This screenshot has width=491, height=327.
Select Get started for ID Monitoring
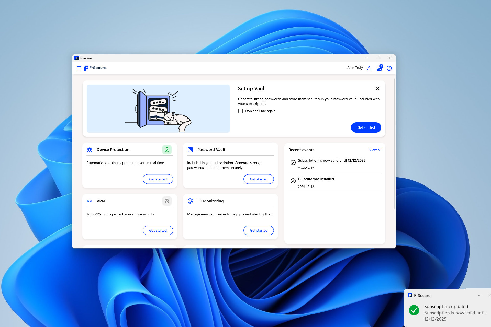click(259, 230)
